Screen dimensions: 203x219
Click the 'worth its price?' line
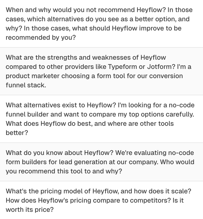(30, 210)
